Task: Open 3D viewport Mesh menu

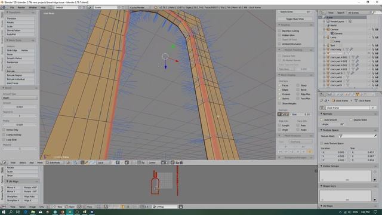Action: pos(40,162)
